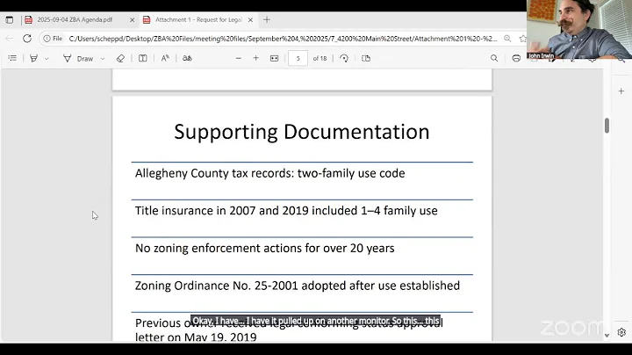Select 'Zoning Ordinance No. 25-2001' line

(298, 286)
